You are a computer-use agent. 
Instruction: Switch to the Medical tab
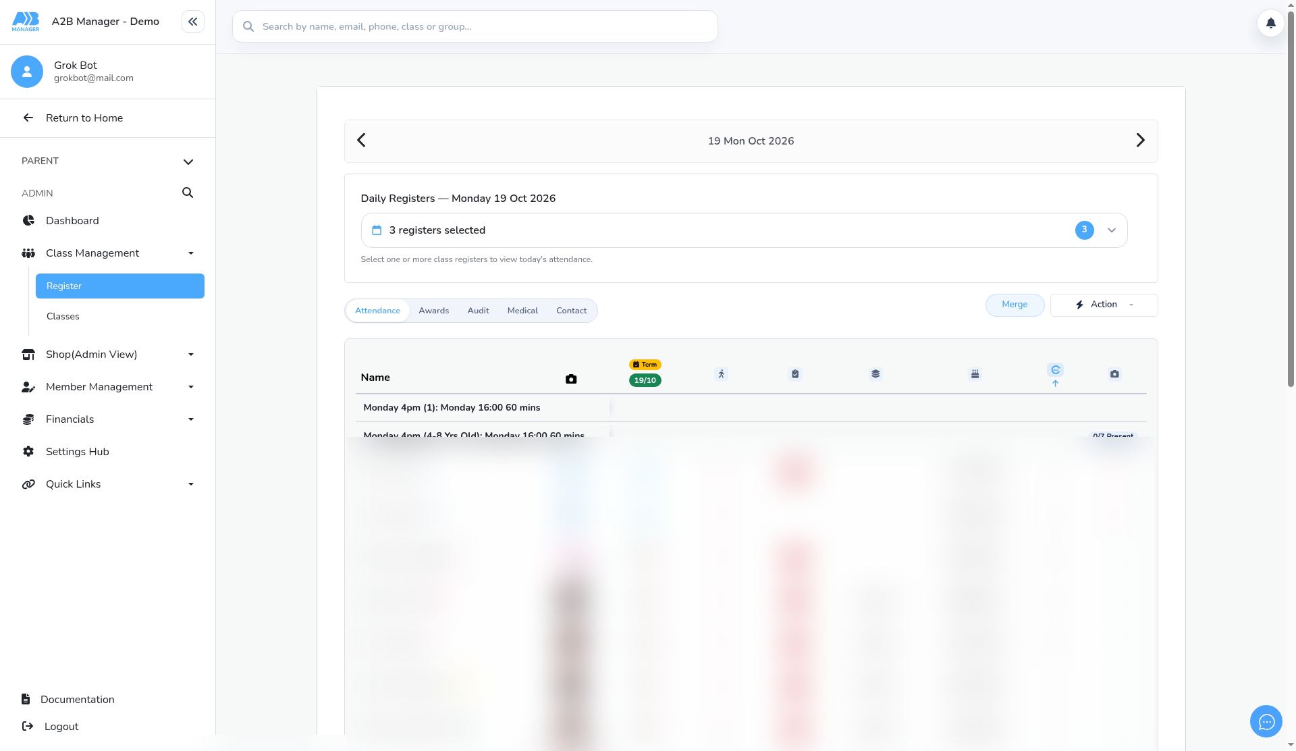[522, 311]
